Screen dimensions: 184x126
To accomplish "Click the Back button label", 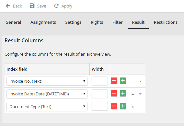I will (x=17, y=6).
